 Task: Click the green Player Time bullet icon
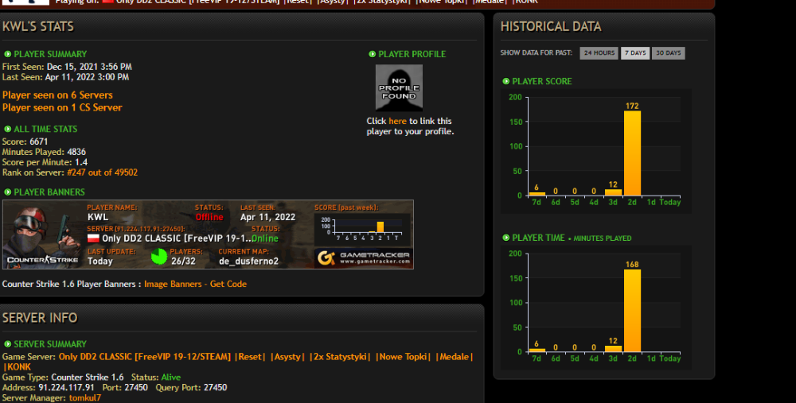click(x=505, y=238)
